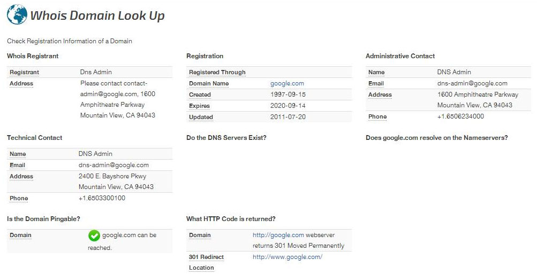Click the Domain Name label
The height and width of the screenshot is (275, 537).
[209, 83]
